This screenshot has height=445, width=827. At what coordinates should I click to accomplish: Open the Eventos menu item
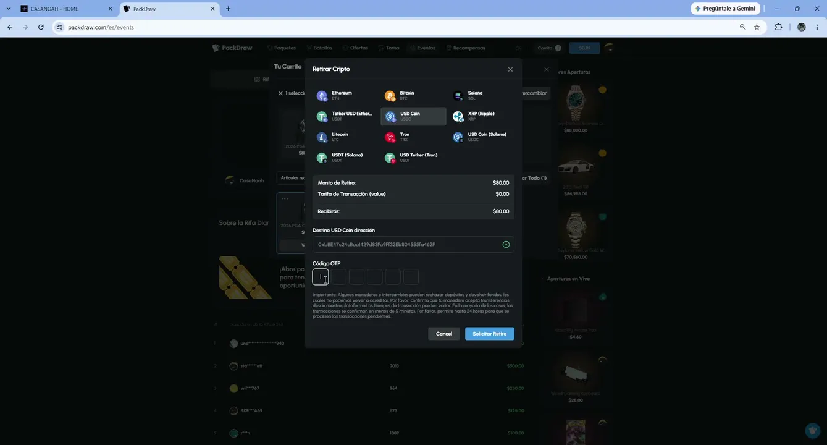pos(422,48)
